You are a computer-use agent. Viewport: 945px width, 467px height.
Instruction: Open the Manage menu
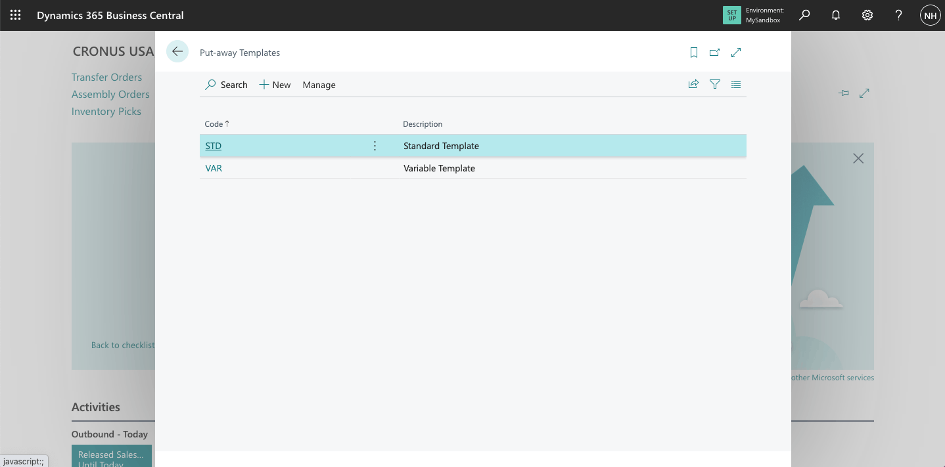coord(319,85)
